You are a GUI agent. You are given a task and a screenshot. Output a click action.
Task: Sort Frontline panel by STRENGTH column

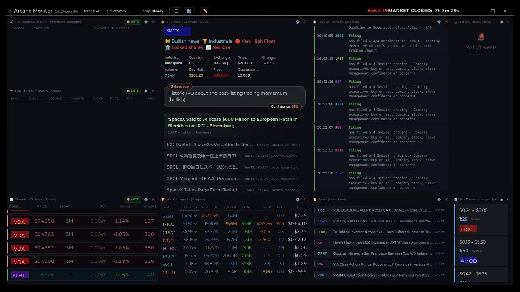[x=42, y=28]
